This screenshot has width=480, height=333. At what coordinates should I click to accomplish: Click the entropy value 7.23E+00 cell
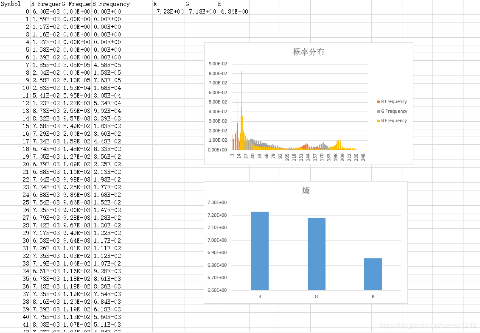pos(168,11)
